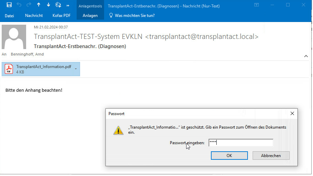This screenshot has width=313, height=176.
Task: Click the sender's avatar picture
Action: point(14,37)
